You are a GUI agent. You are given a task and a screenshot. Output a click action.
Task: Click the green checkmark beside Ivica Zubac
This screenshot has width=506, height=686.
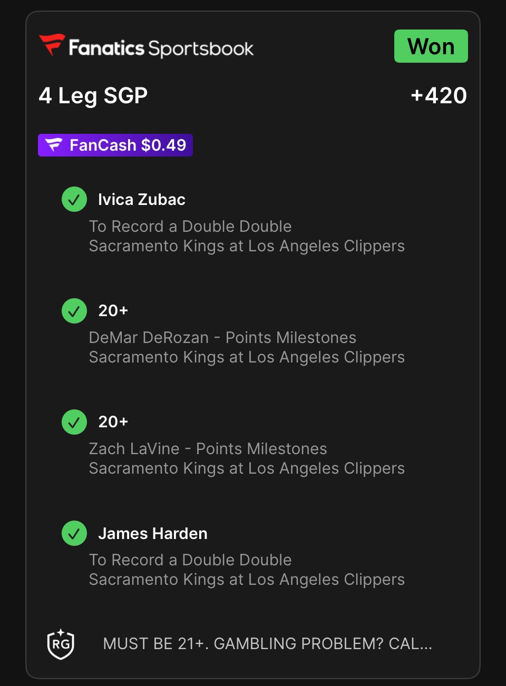[74, 200]
